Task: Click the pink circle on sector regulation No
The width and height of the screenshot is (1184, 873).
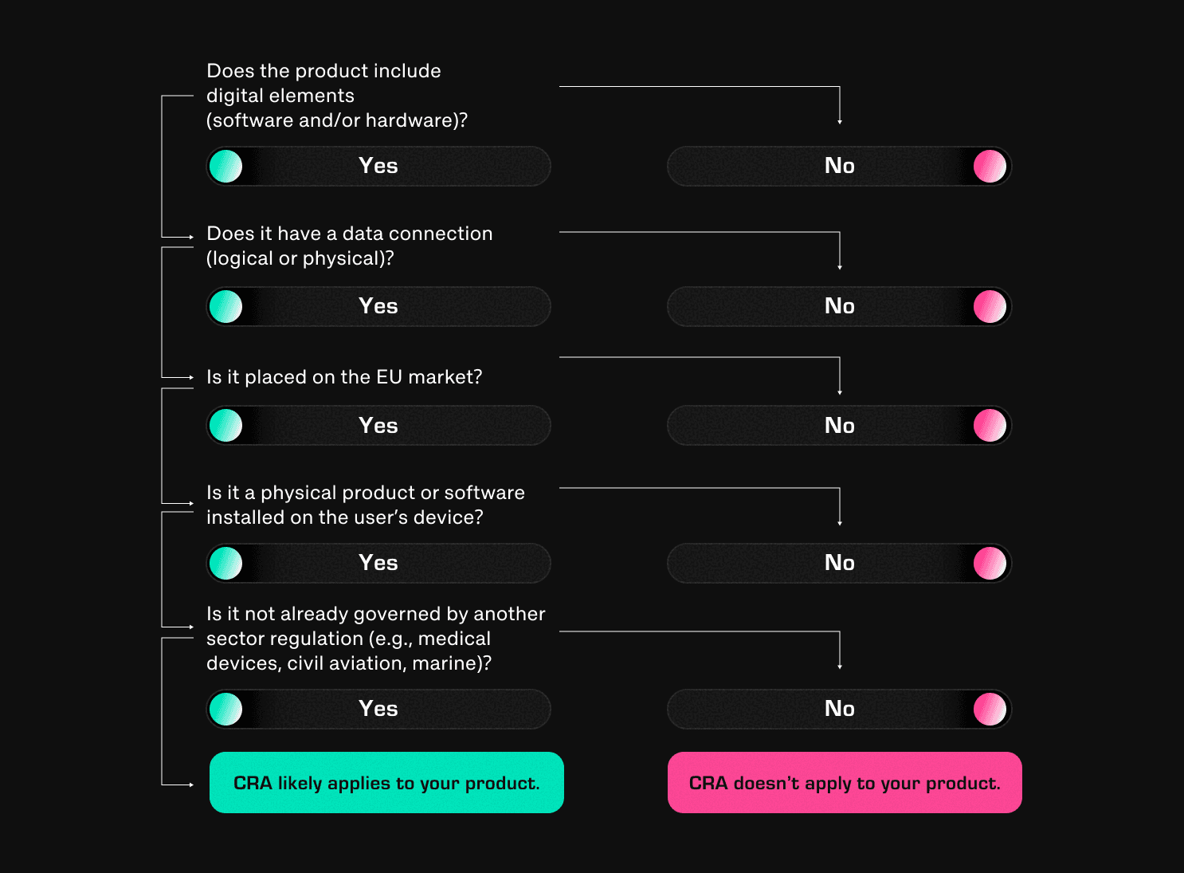Action: pos(990,710)
